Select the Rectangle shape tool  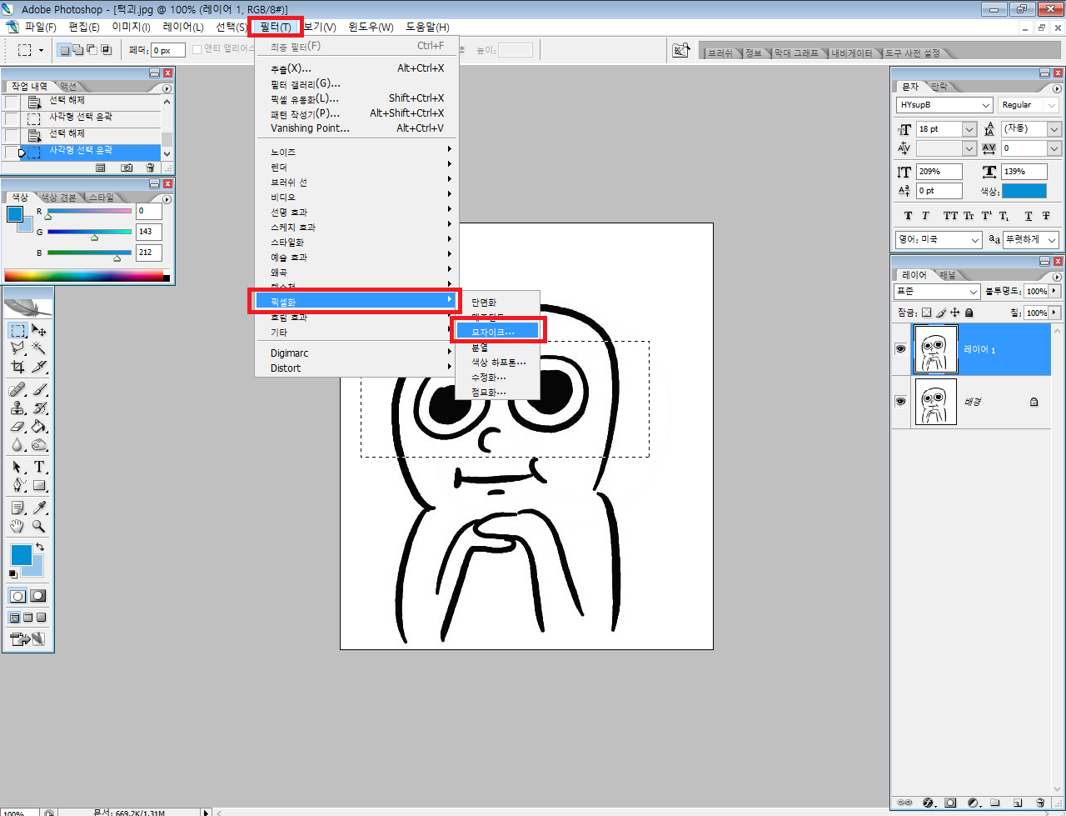click(x=38, y=485)
